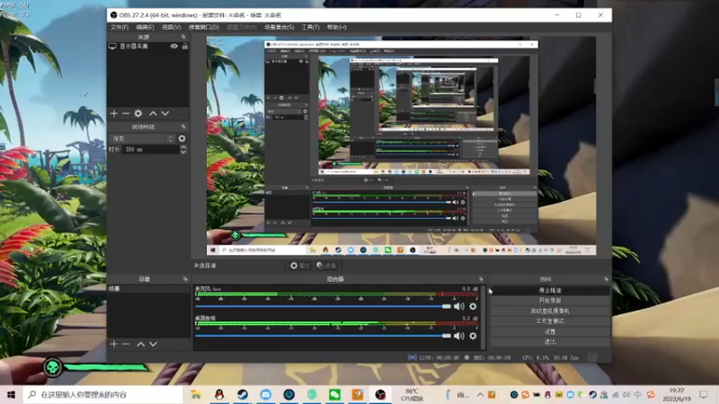Select 场景 item in Scenes list
The image size is (719, 404).
[148, 289]
